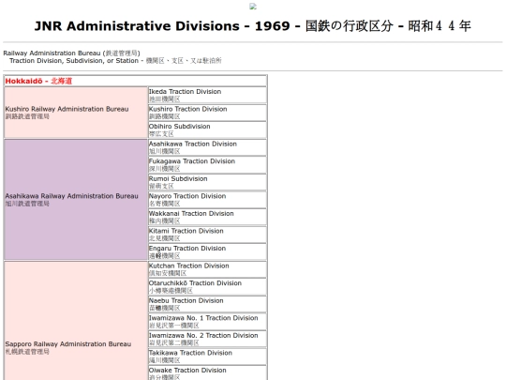Click 'Ikeda Traction Division' row
The height and width of the screenshot is (380, 506).
[x=207, y=95]
